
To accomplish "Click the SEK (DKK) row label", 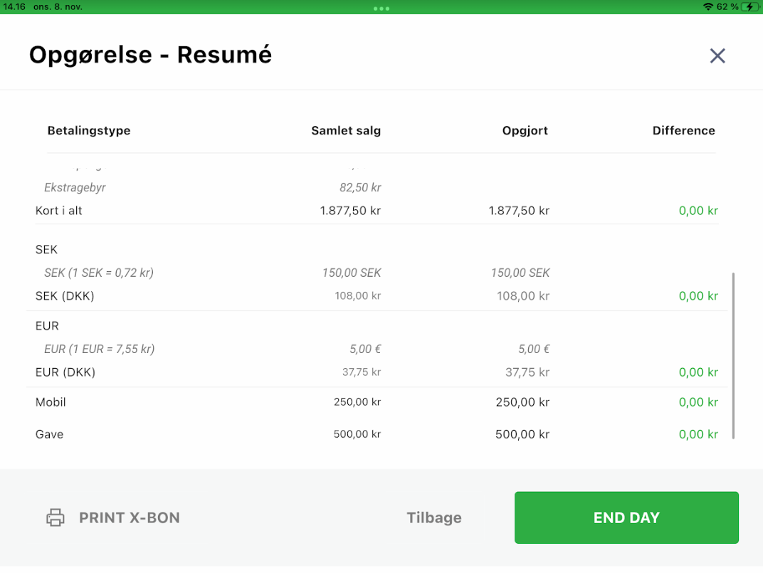I will point(65,296).
